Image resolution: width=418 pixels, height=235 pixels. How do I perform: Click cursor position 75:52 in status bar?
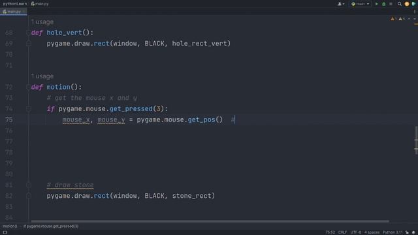330,232
